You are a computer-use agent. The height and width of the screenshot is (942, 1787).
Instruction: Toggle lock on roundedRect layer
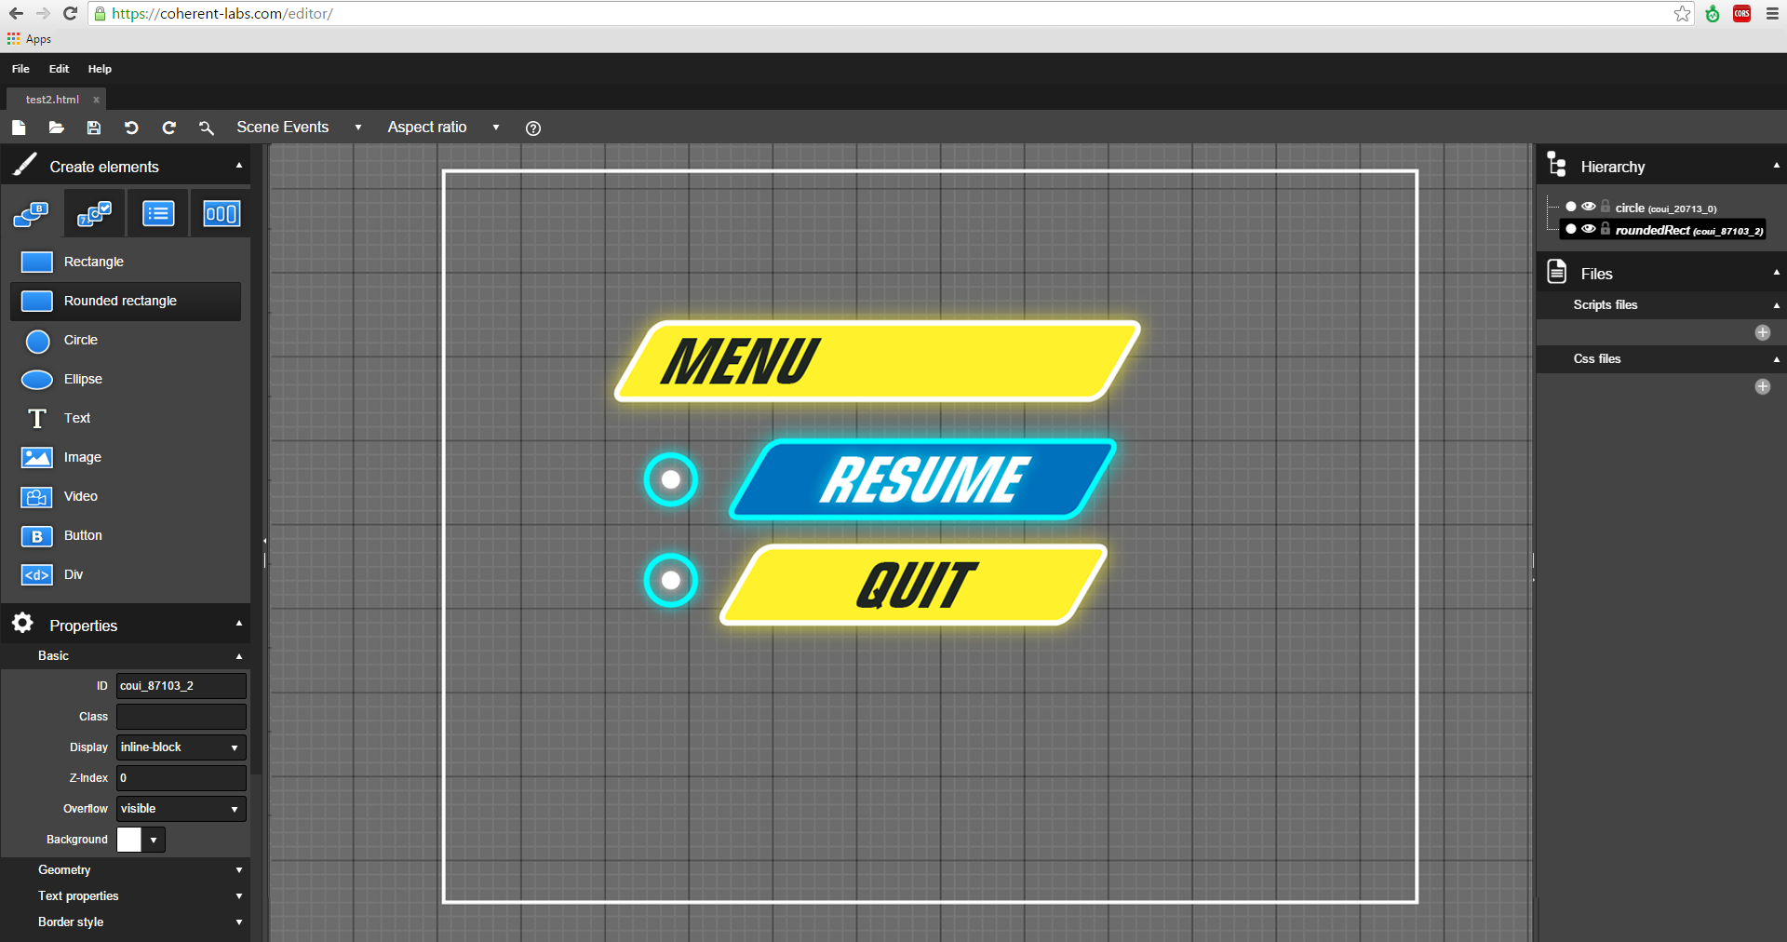coord(1606,229)
